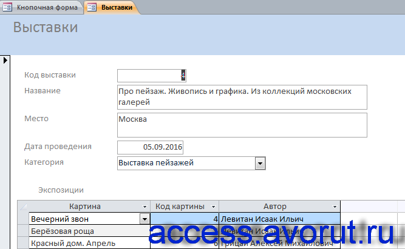Click the Место label

36,119
